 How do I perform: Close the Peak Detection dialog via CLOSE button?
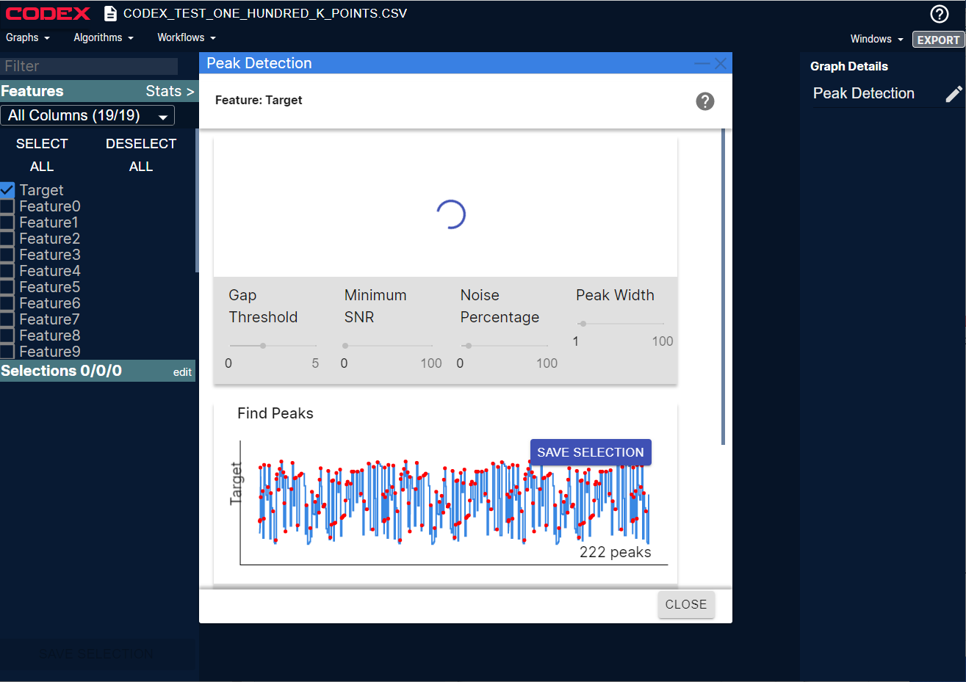click(x=686, y=604)
